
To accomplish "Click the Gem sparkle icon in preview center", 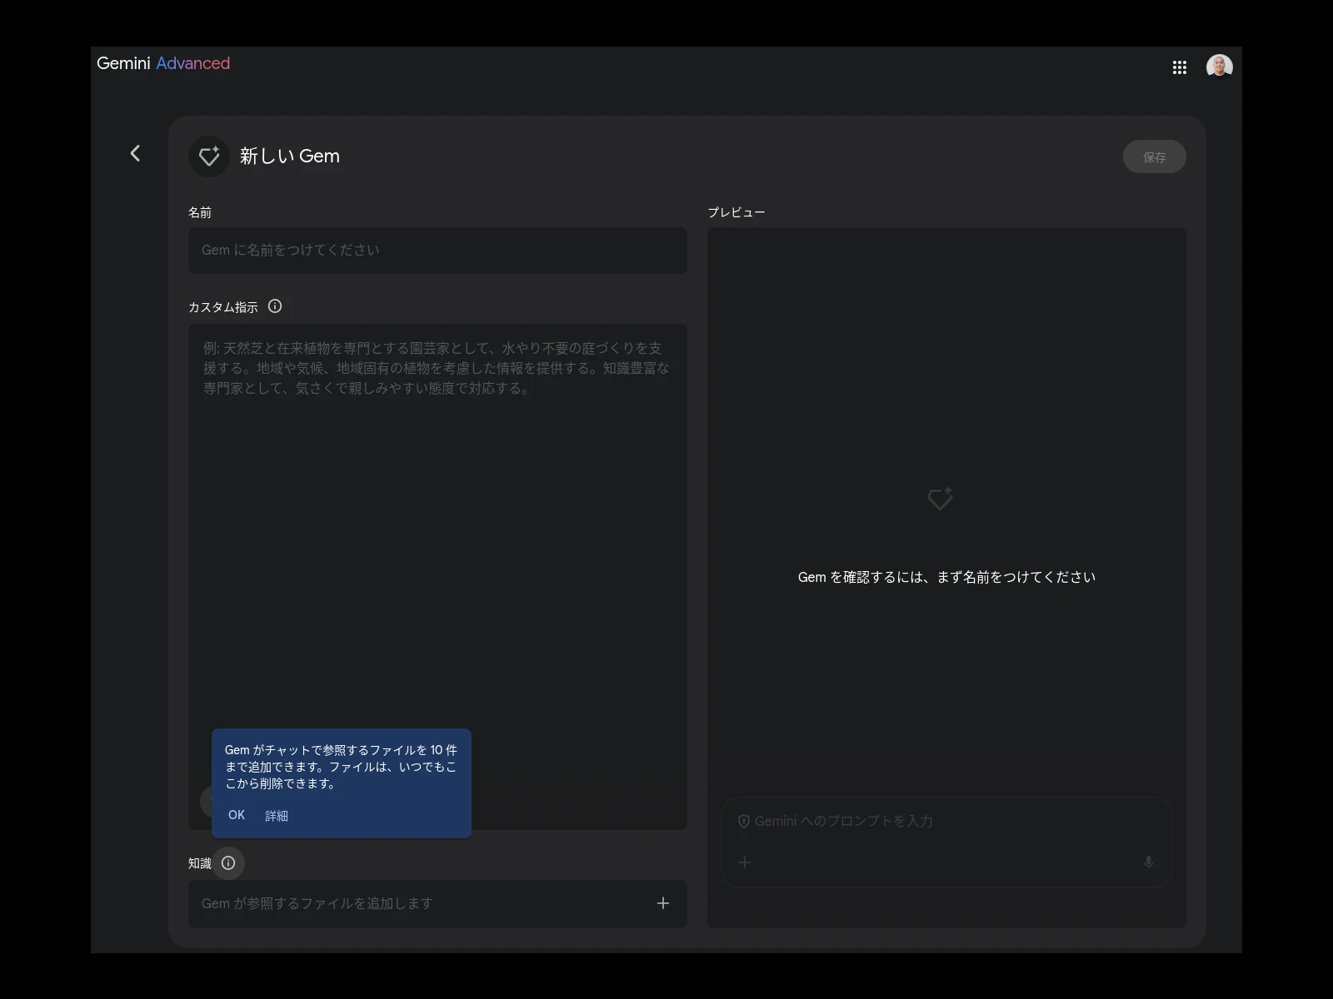I will [940, 499].
